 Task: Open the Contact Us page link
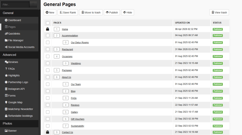coord(68,132)
